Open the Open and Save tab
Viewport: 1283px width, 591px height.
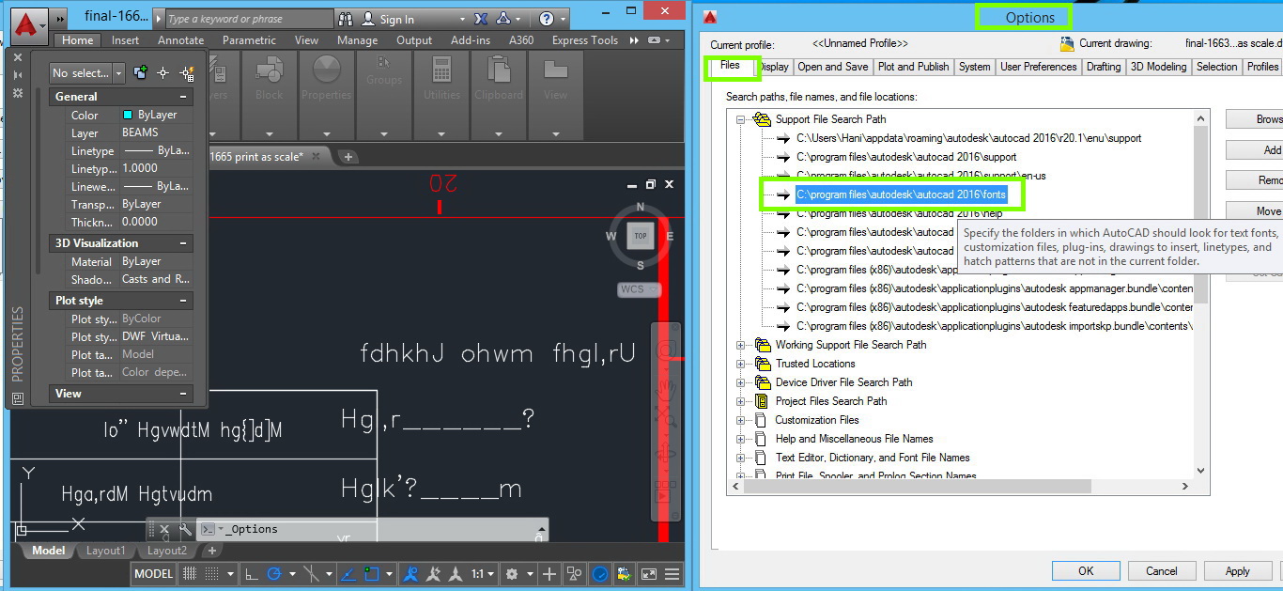[833, 67]
